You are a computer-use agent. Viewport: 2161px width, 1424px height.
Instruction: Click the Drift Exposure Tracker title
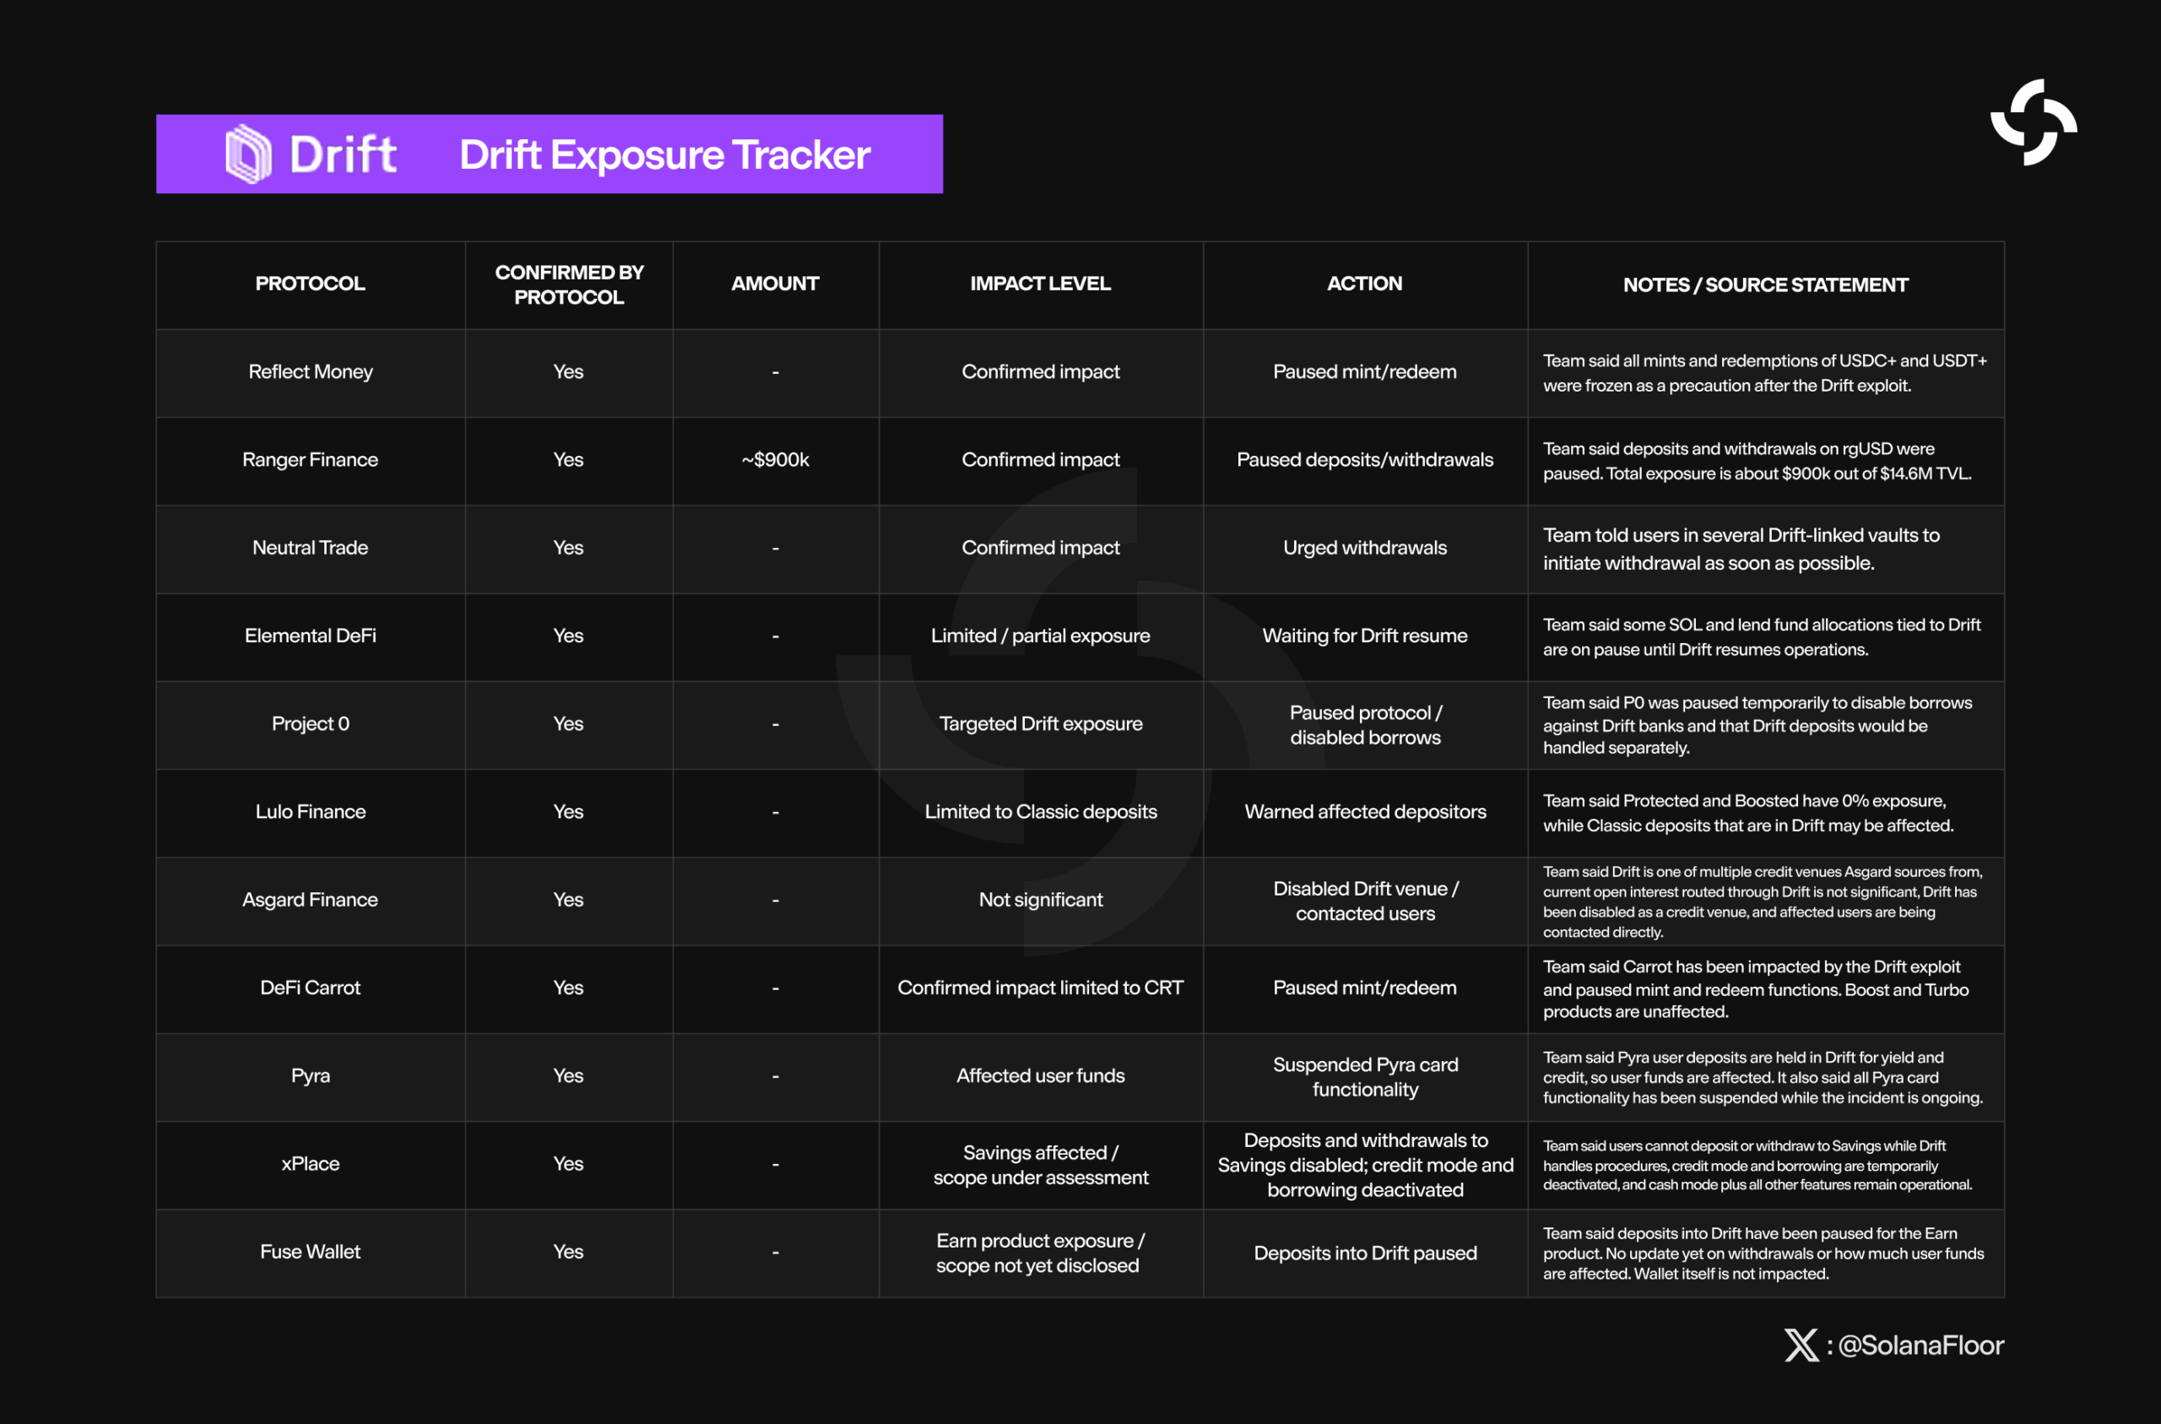coord(664,154)
